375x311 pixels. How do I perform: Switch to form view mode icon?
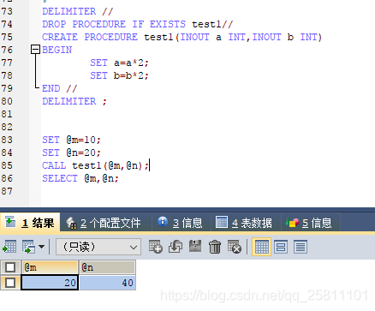[x=281, y=247]
